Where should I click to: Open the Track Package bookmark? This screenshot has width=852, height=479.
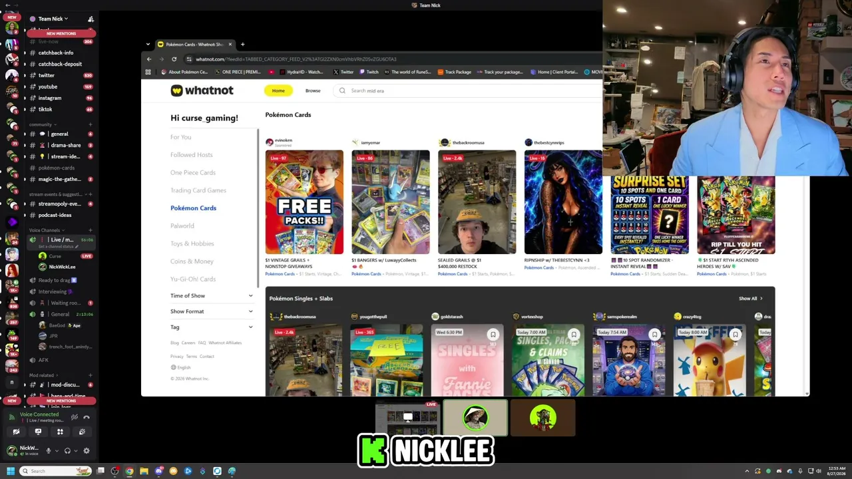tap(454, 72)
